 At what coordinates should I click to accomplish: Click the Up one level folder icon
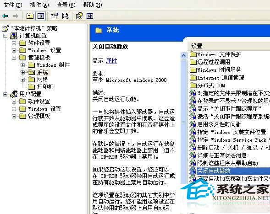coord(30,16)
